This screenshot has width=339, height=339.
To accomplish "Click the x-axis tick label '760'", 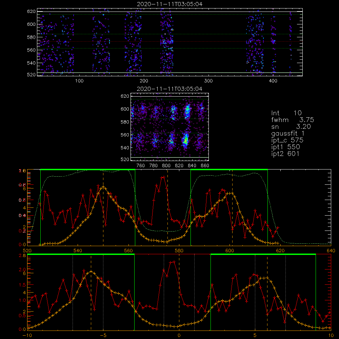I will pos(141,166).
